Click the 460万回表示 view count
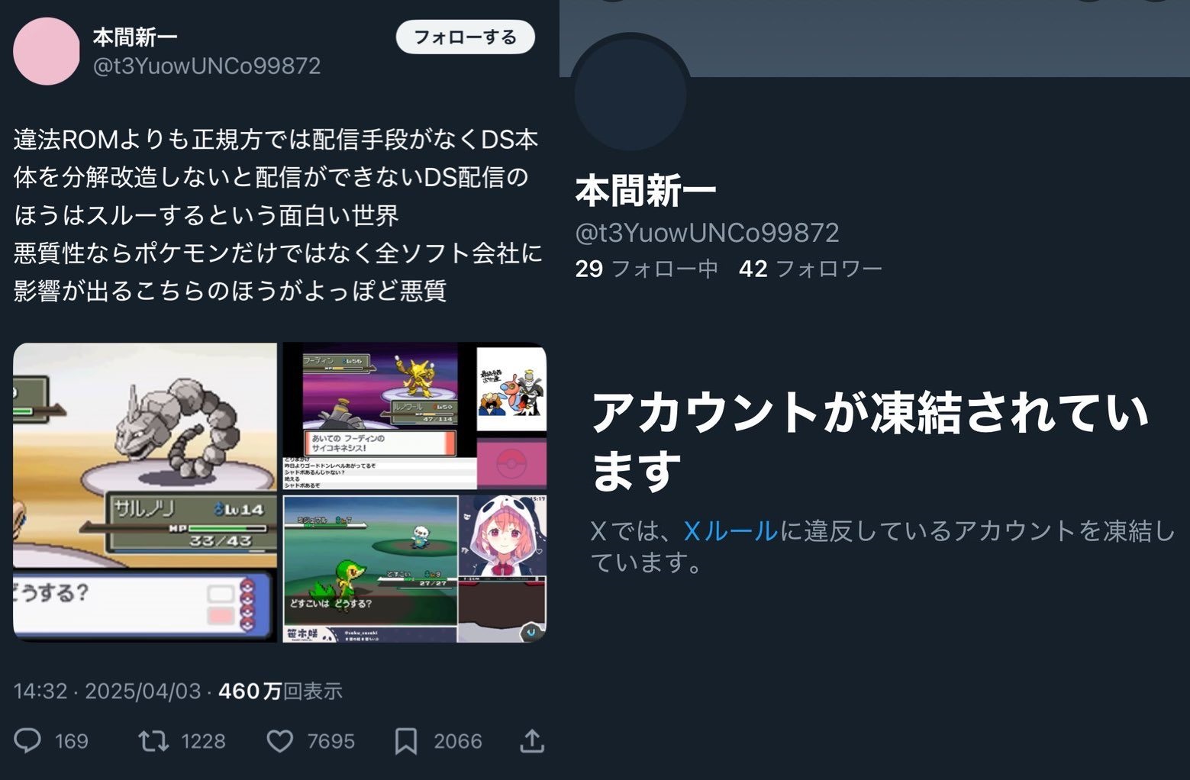 280,691
